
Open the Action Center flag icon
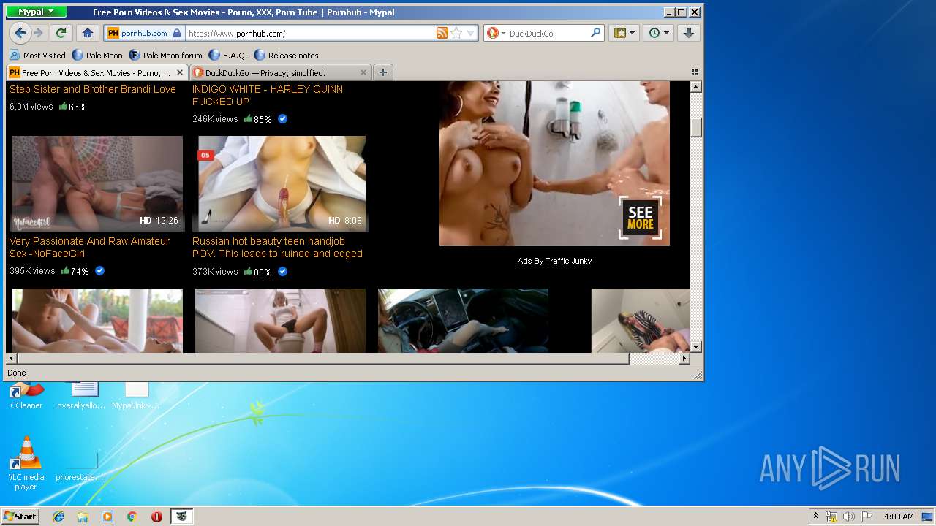click(866, 517)
